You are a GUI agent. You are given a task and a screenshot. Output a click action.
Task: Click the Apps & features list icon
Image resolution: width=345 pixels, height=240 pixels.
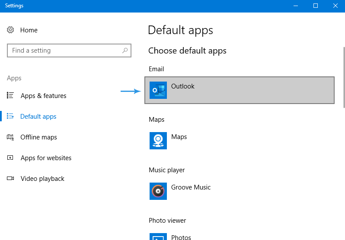click(10, 95)
